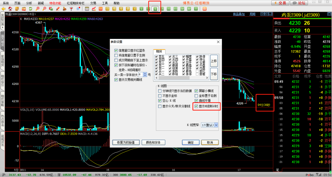Click the green refresh icon
This screenshot has width=332, height=177.
click(x=30, y=9)
